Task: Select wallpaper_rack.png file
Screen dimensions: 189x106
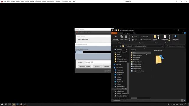Action: point(139,71)
